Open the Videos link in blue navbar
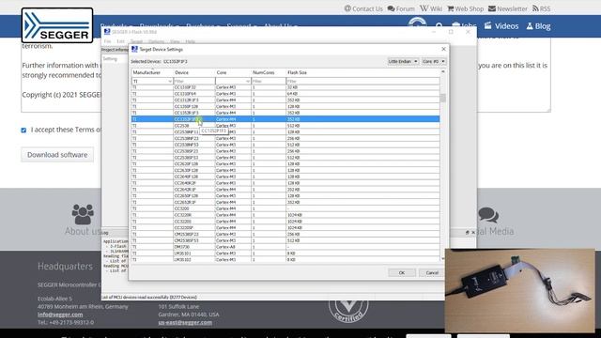 [501, 26]
